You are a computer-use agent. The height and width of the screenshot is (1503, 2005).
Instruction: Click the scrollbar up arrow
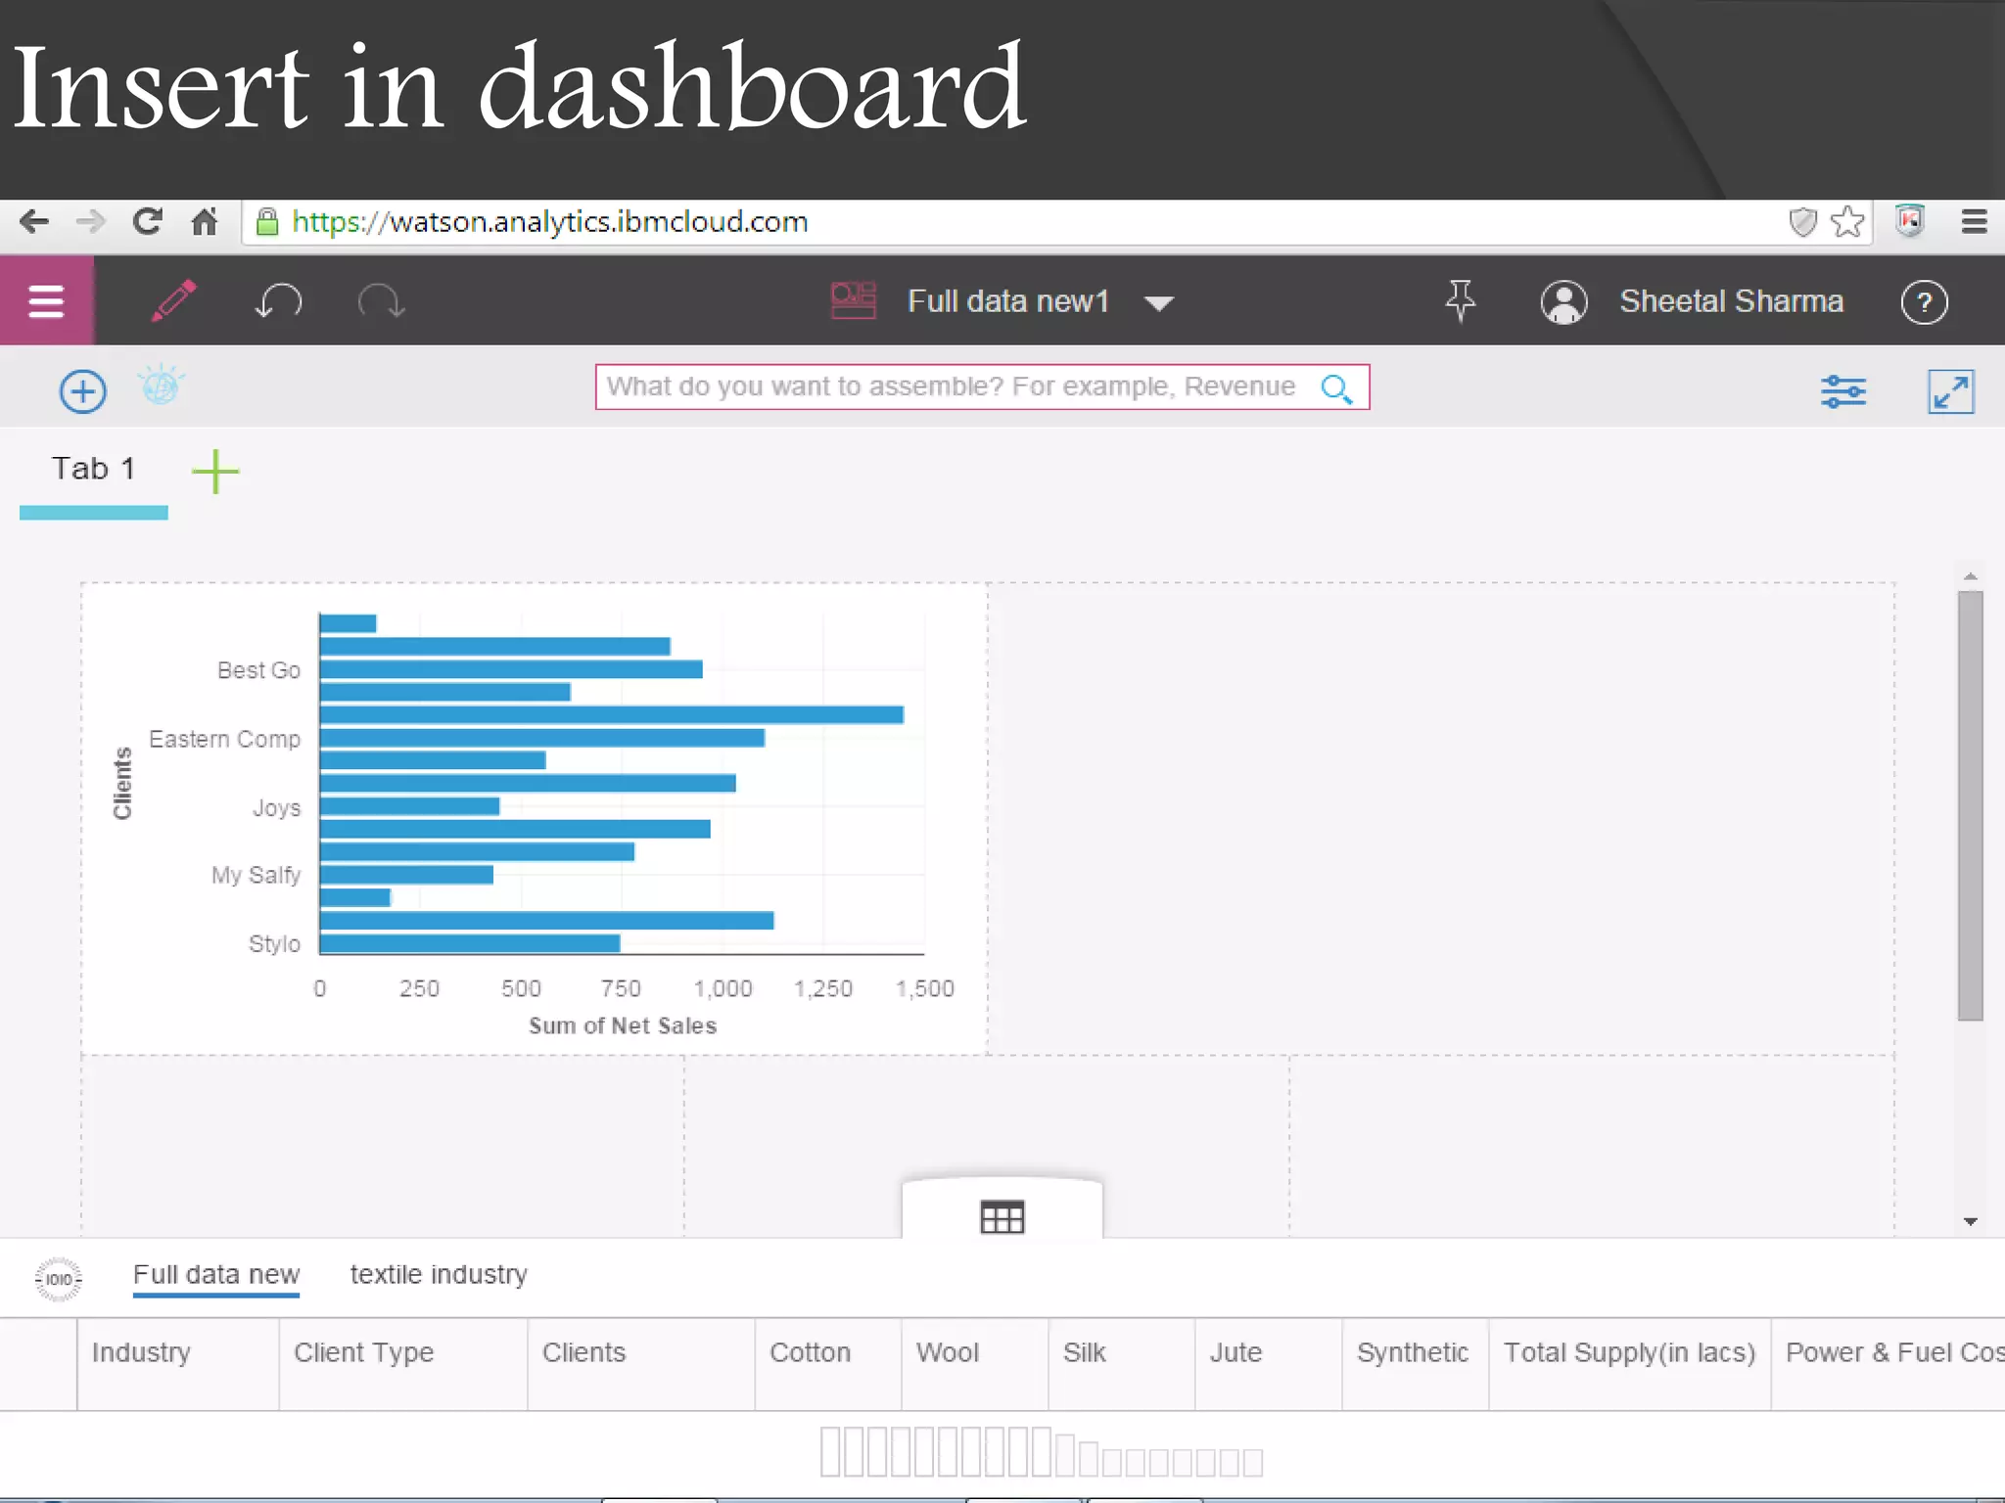1971,576
